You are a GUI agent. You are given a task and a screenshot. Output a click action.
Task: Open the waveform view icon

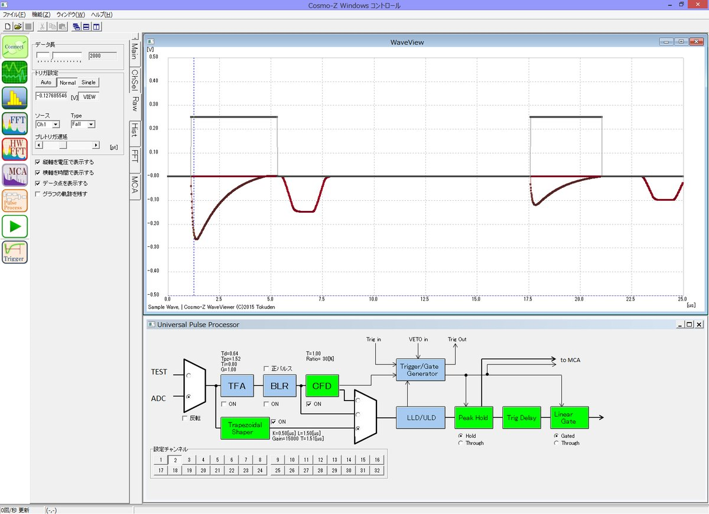[15, 72]
